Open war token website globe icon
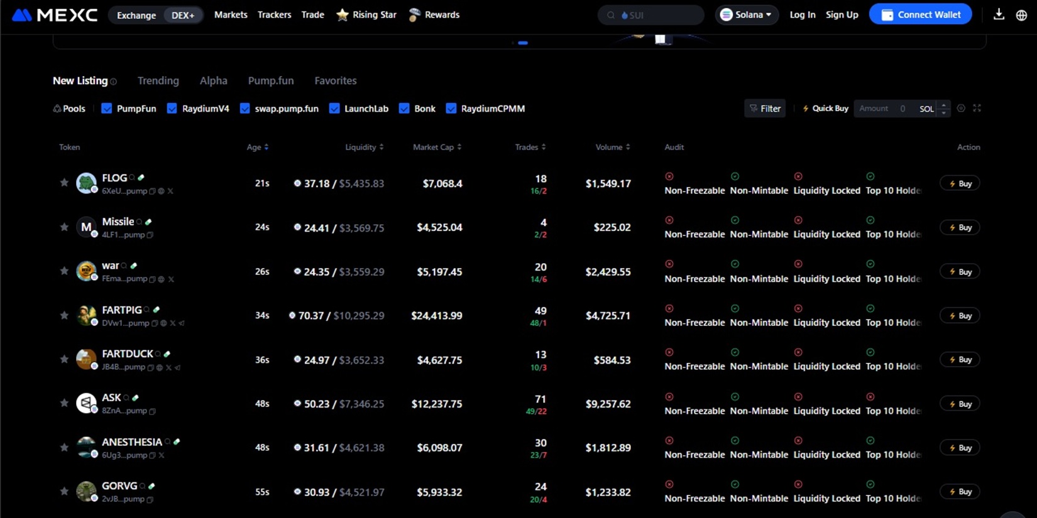Screen dimensions: 1037x518 pyautogui.click(x=162, y=279)
